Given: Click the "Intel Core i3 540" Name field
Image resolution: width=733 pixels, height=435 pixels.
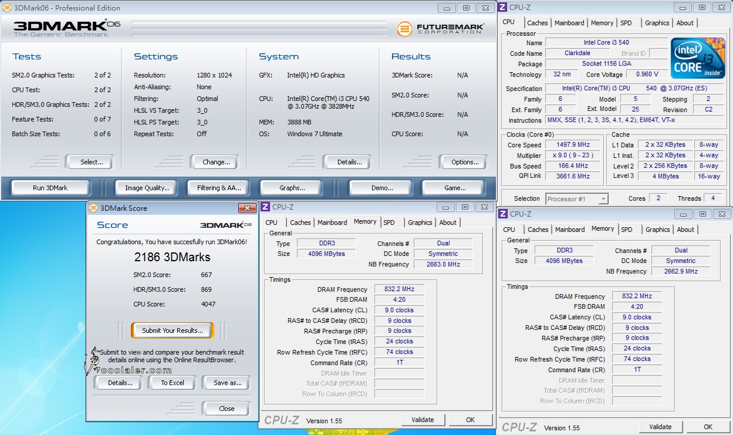Looking at the screenshot, I should coord(606,43).
